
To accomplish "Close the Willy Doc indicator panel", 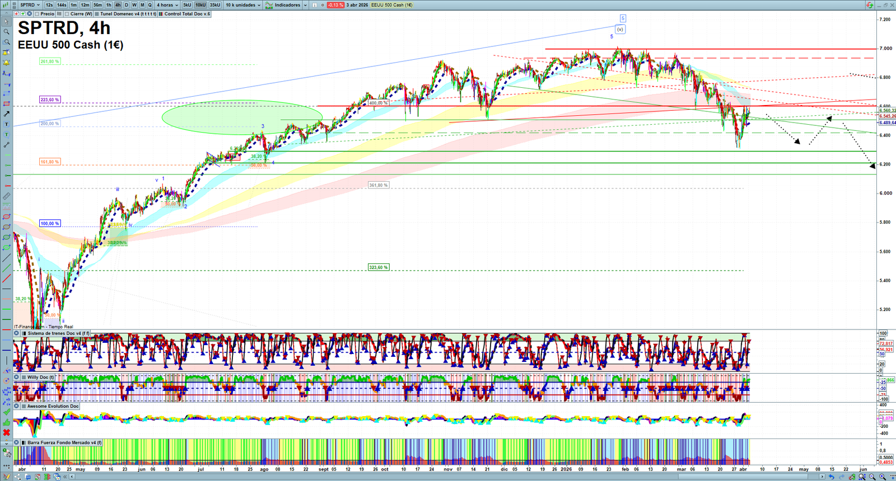I will pos(17,378).
